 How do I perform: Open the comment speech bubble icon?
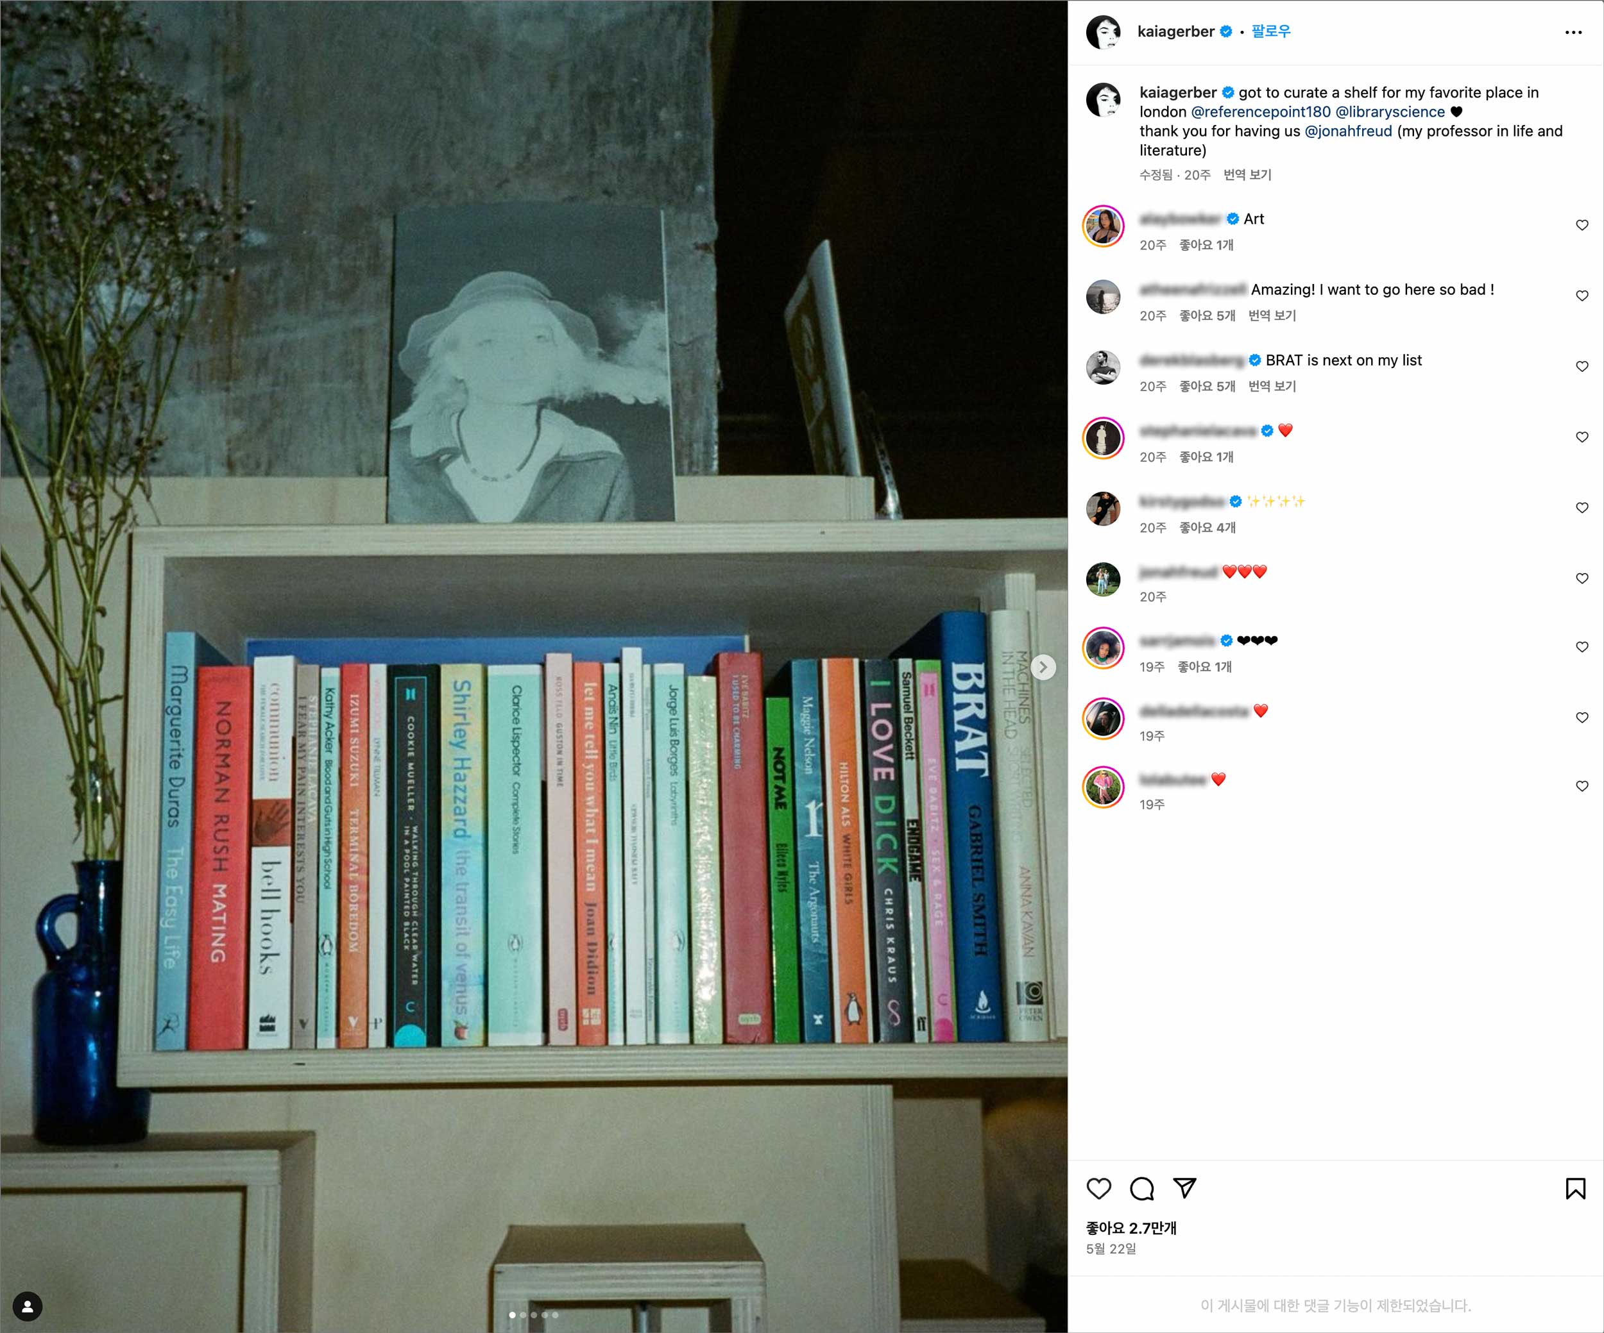tap(1142, 1189)
